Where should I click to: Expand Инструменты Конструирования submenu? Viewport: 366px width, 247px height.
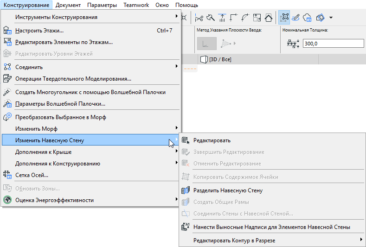pos(90,17)
